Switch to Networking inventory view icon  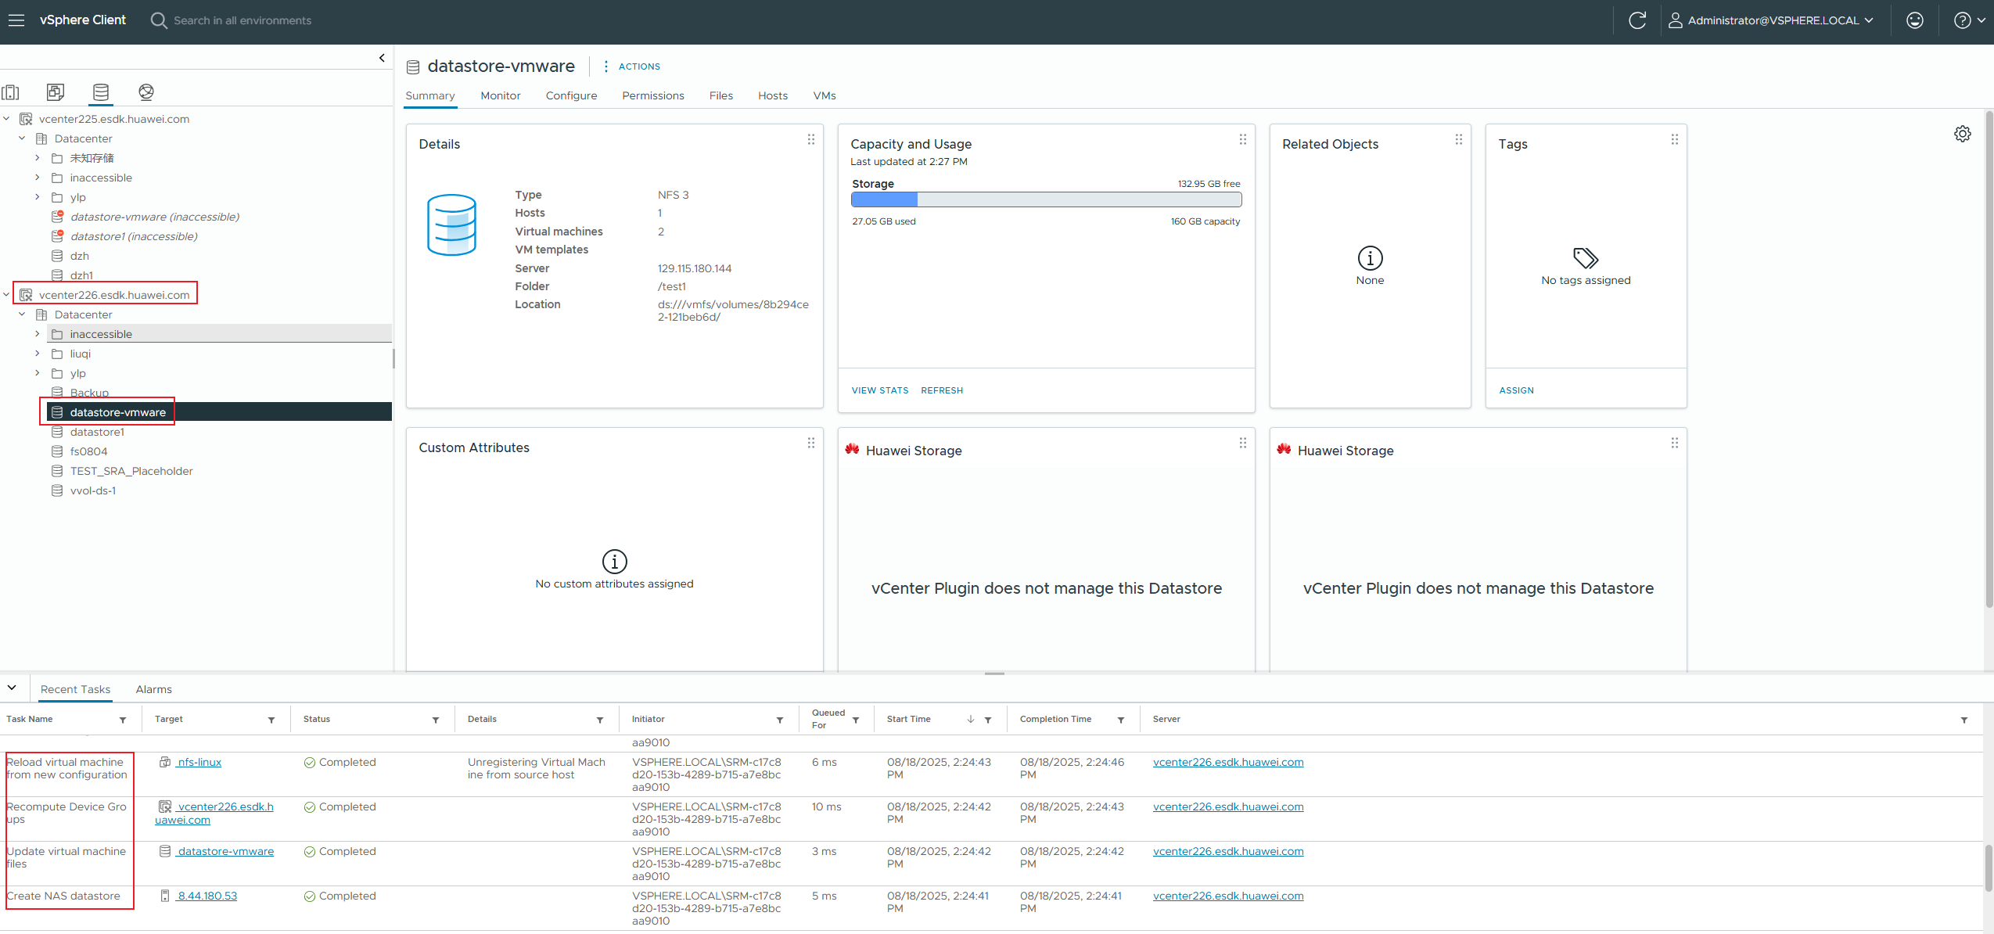[146, 92]
